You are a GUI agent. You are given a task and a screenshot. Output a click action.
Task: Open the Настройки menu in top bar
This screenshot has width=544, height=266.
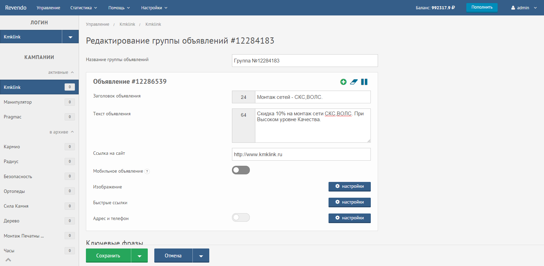tap(154, 8)
